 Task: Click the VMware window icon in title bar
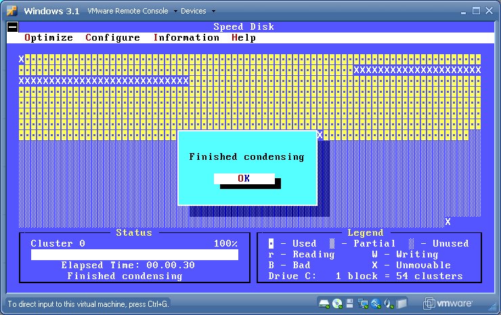(x=12, y=11)
